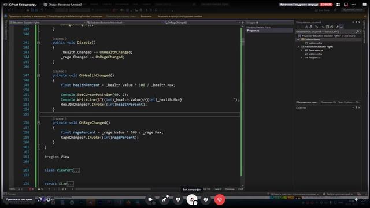370x208 pixels.
Task: Open the stream volume speaker icon
Action: point(356,199)
